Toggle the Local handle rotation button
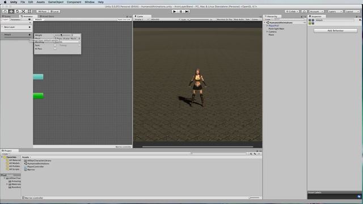This screenshot has width=363, height=204. pos(54,11)
